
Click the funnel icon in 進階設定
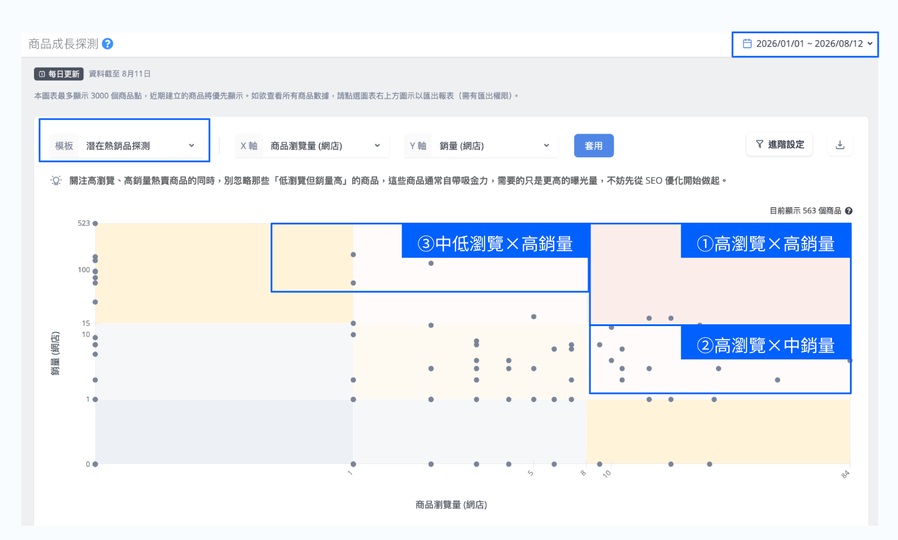click(759, 144)
